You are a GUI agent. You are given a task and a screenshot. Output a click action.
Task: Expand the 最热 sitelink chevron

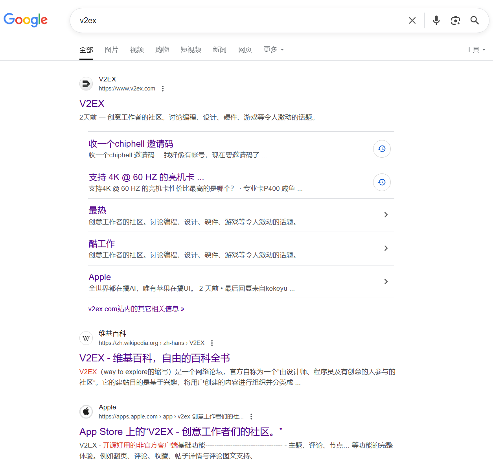tap(386, 215)
